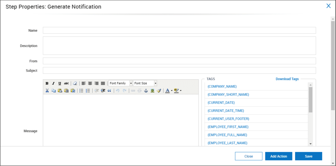Screen dimensions: 336x166
Task: Insert the {COMPANY_SHORT_NAME} tag
Action: point(228,95)
